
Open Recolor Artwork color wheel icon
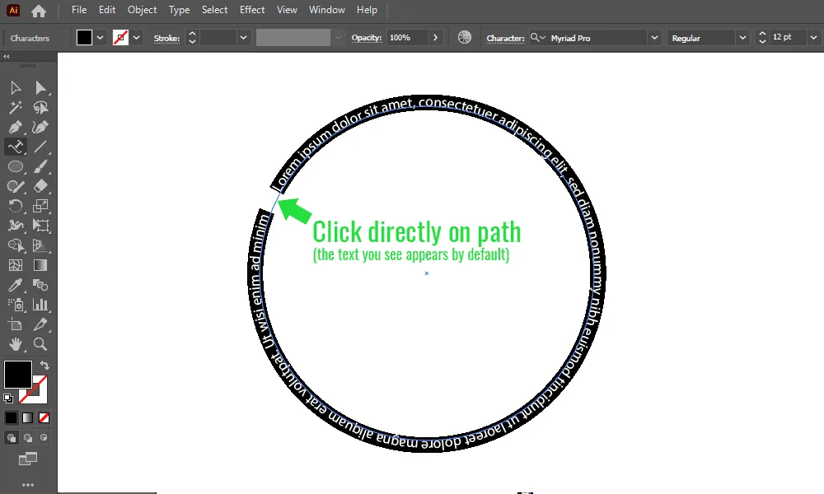point(465,37)
